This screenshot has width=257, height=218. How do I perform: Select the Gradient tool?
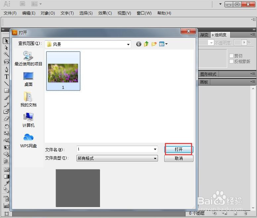click(6, 176)
